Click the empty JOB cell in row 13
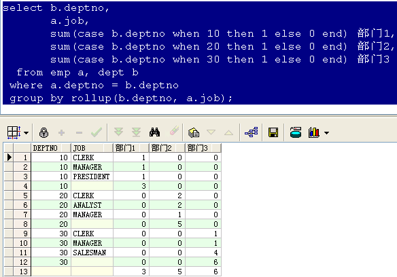Viewport: 397px width, 277px height. (92, 272)
